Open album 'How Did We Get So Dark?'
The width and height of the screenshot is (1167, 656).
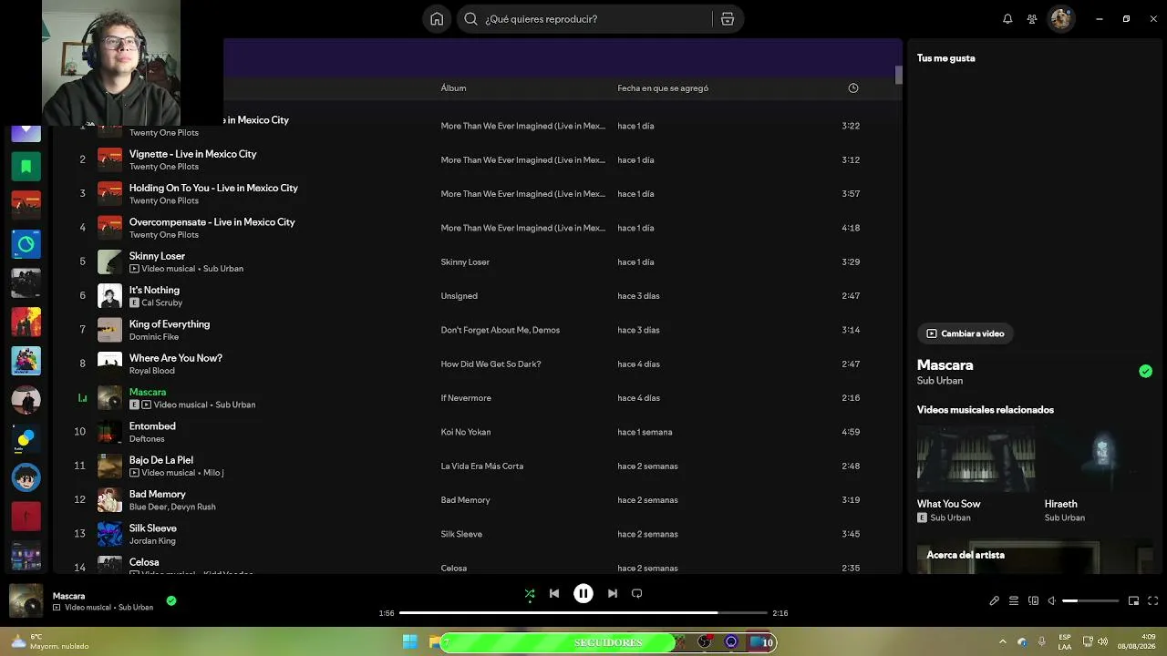pos(491,364)
